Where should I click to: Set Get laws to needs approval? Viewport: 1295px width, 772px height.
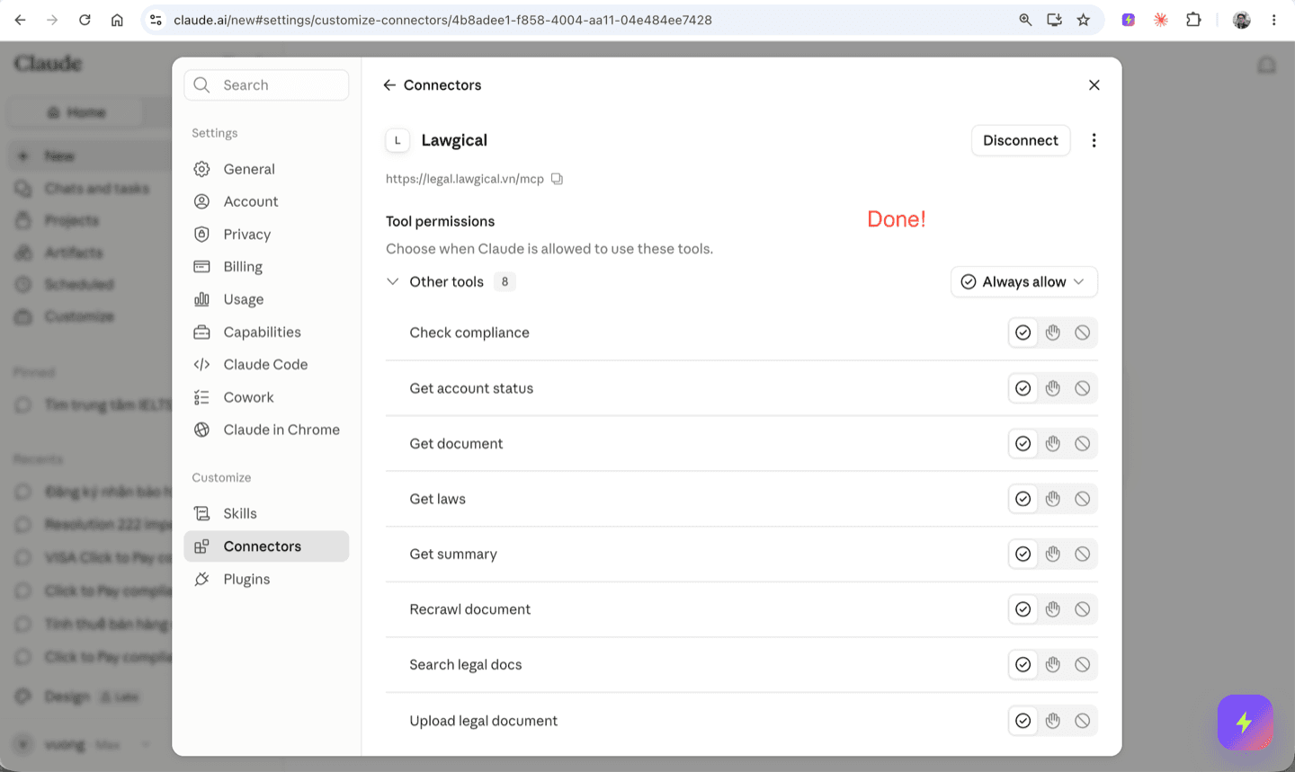coord(1053,499)
